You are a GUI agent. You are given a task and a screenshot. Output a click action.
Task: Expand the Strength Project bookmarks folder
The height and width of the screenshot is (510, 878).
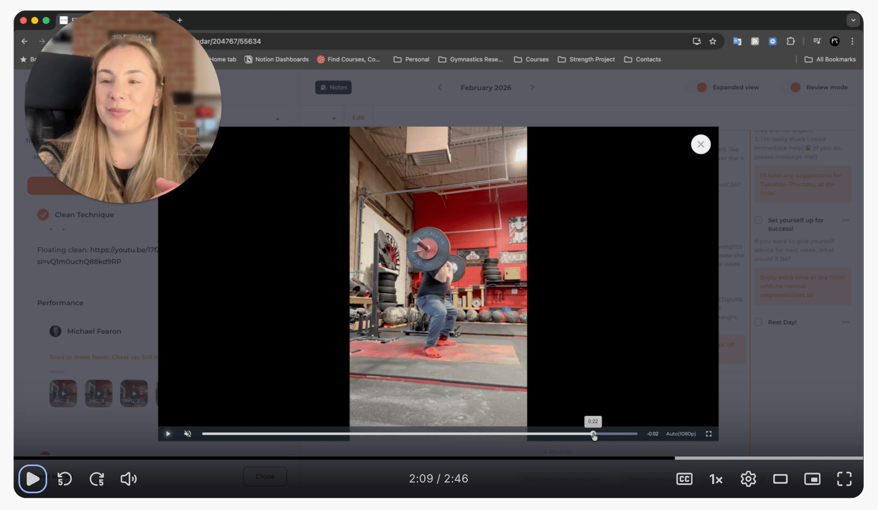pyautogui.click(x=586, y=59)
